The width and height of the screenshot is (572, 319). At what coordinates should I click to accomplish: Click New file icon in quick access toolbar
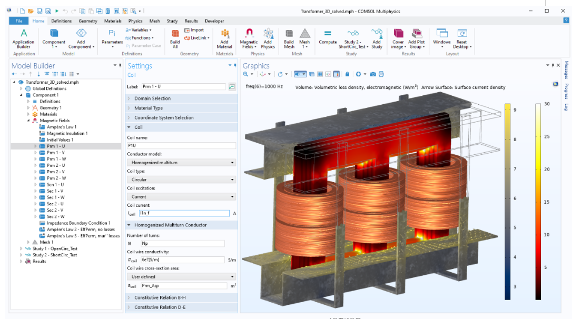(x=22, y=11)
